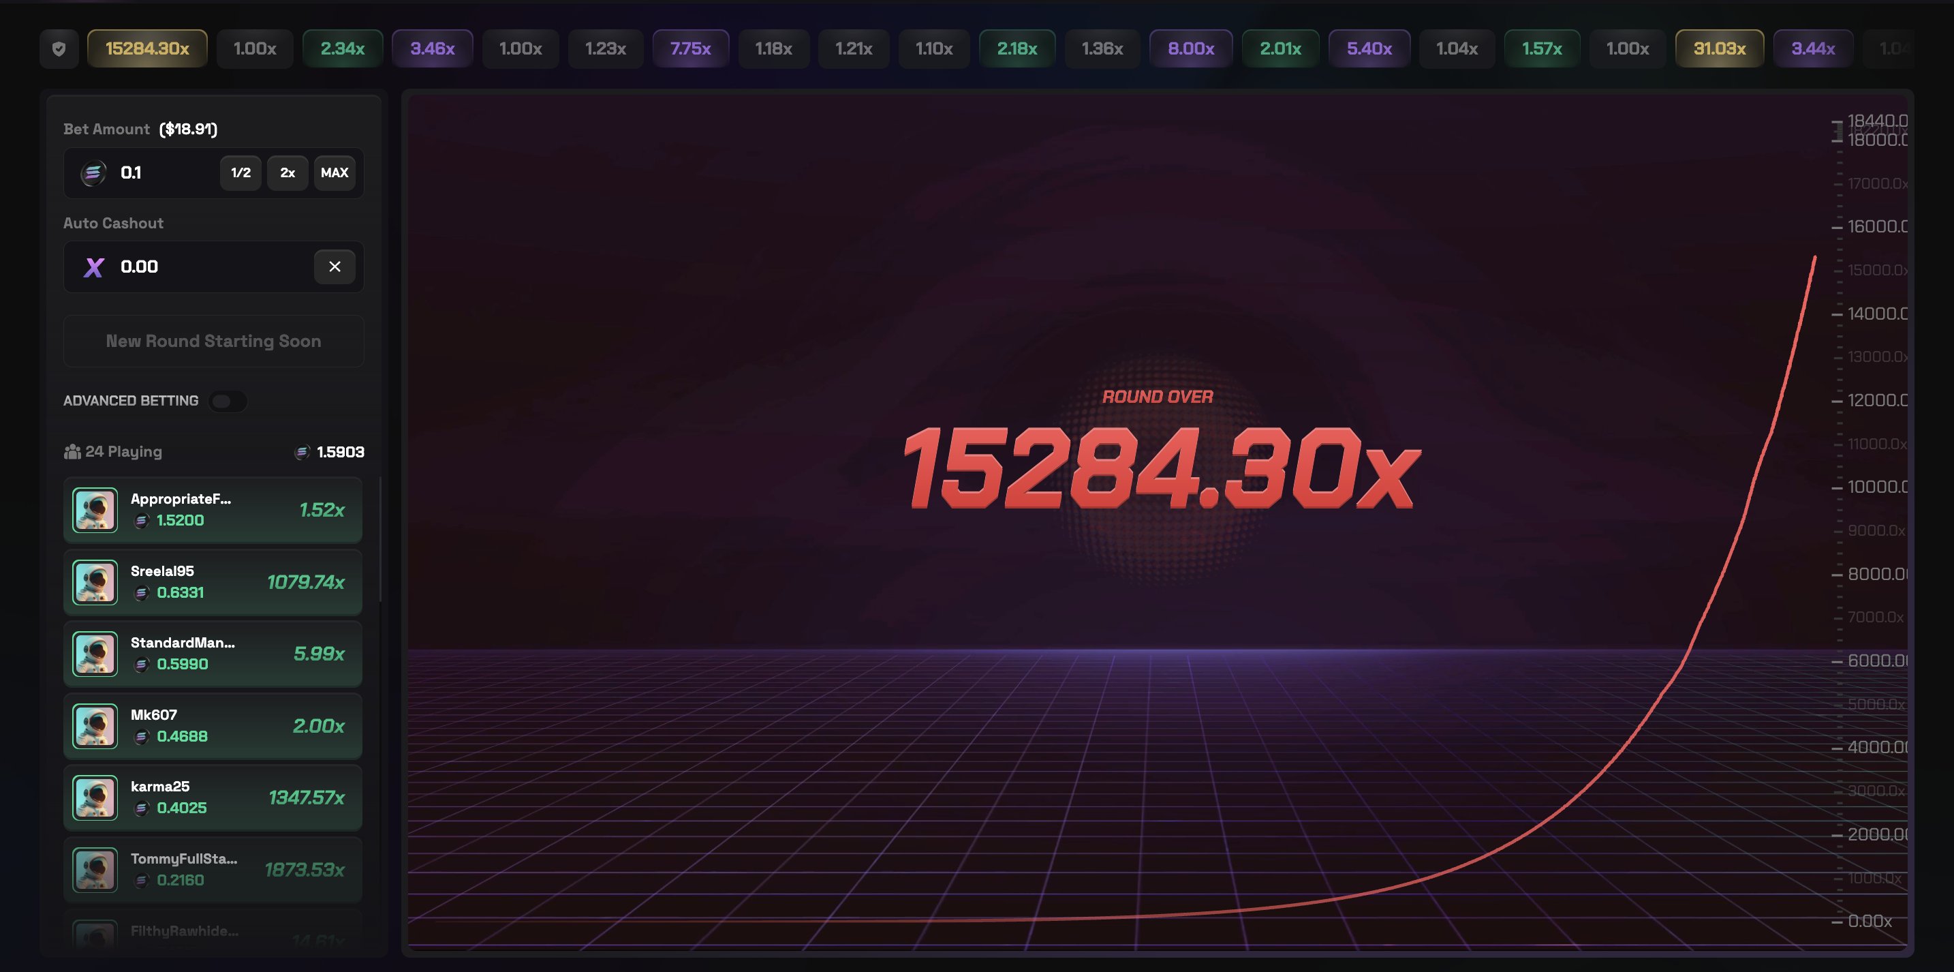This screenshot has width=1954, height=972.
Task: Halve the bet with 1/2 button
Action: (241, 173)
